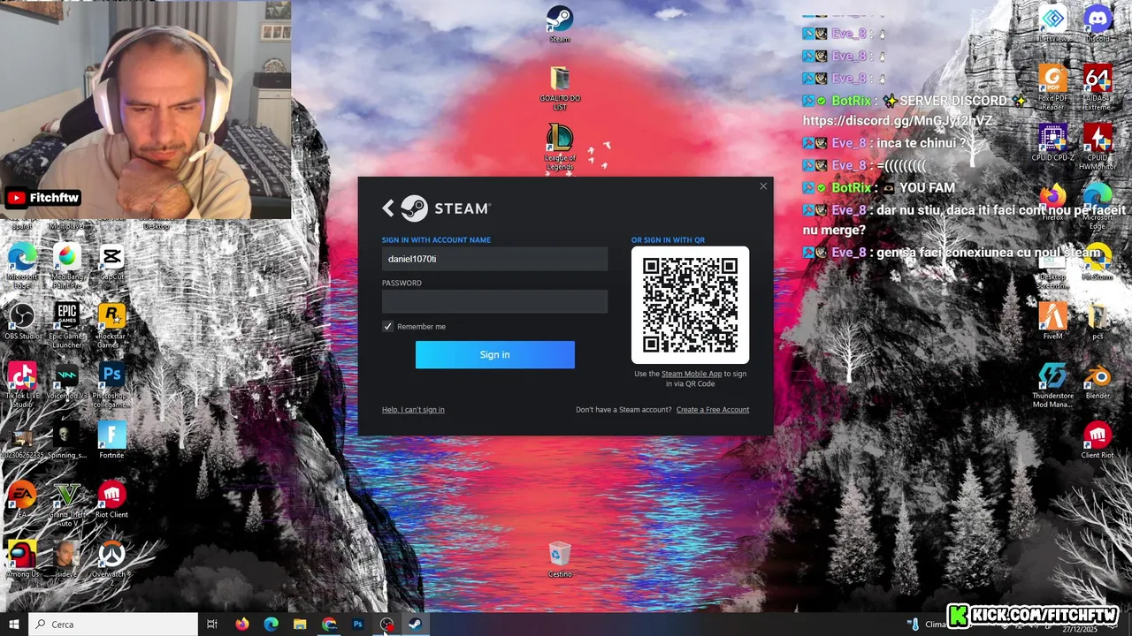This screenshot has height=636, width=1132.
Task: Open the Rockstar Games icon
Action: click(111, 324)
